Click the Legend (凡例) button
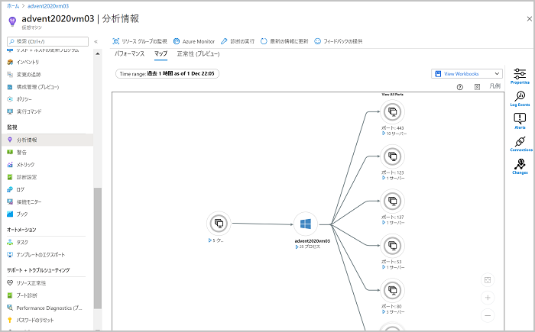 tap(494, 86)
